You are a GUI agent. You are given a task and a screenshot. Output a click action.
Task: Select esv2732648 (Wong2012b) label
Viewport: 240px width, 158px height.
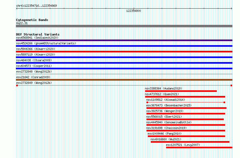34,71
